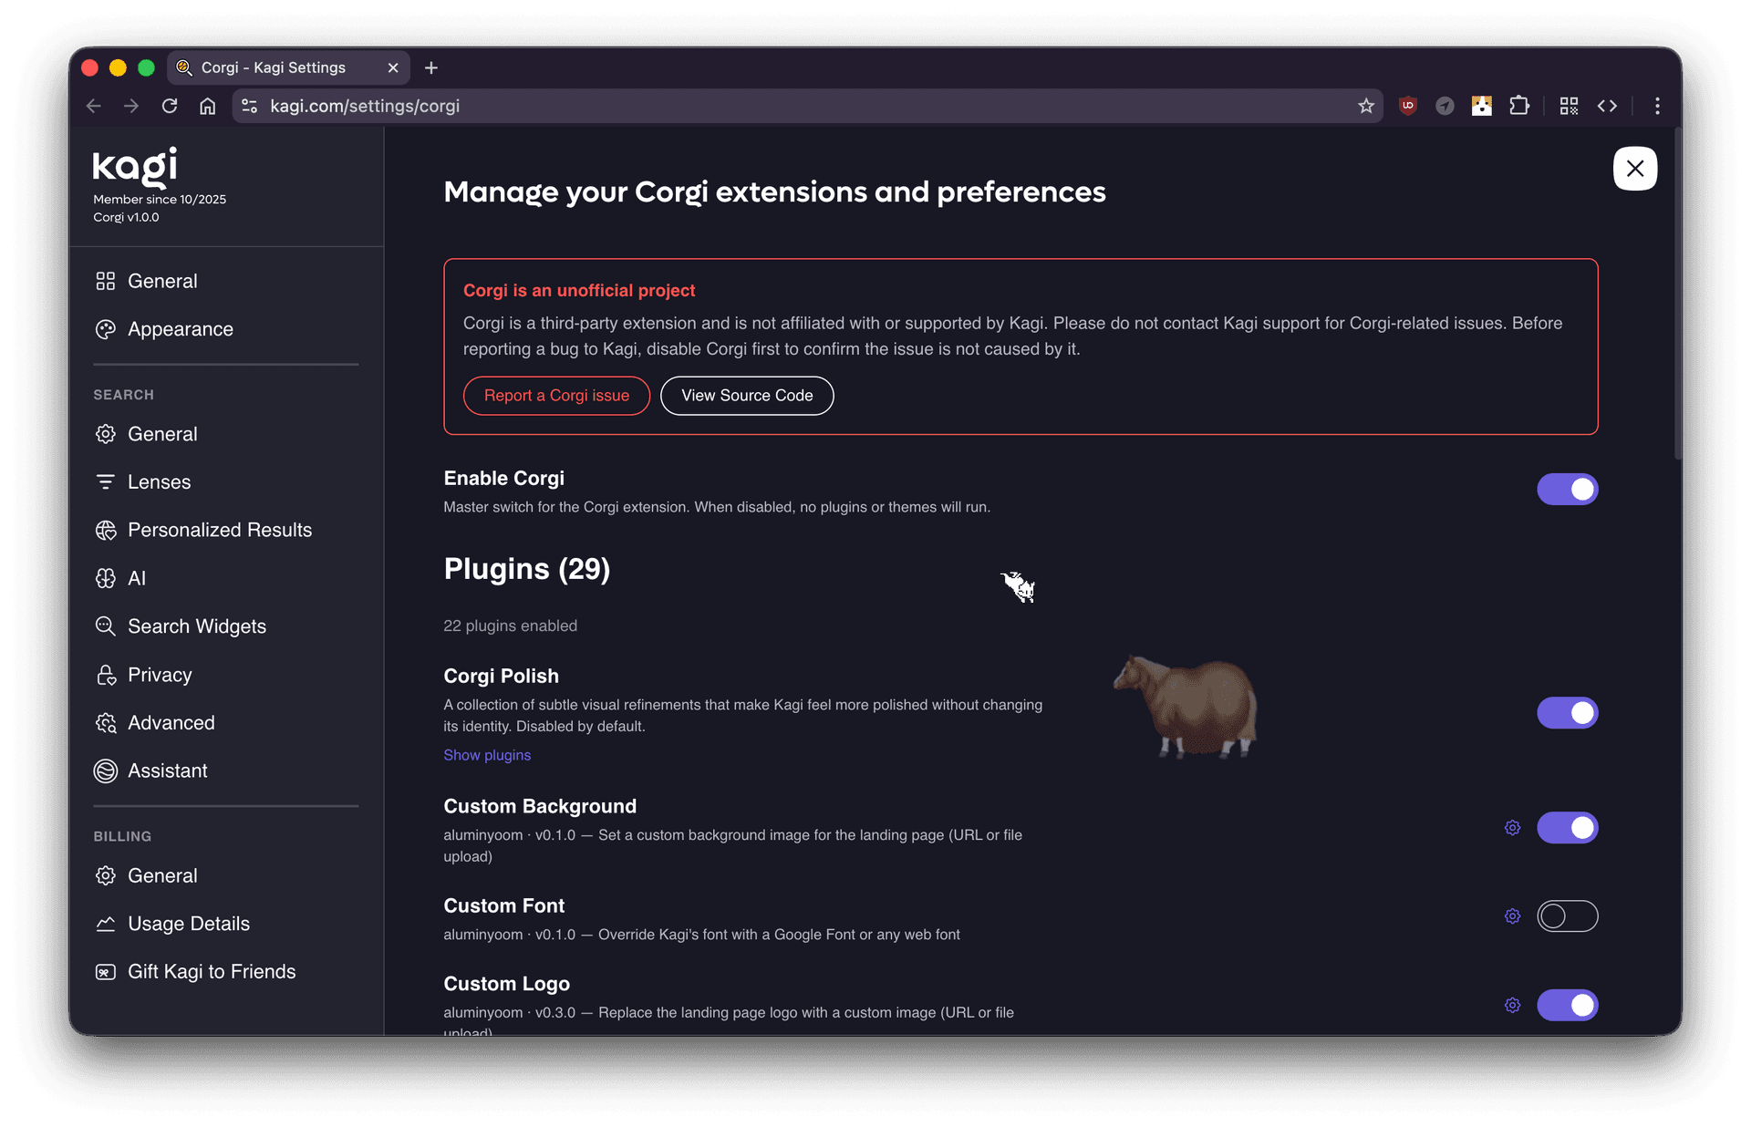Image resolution: width=1751 pixels, height=1127 pixels.
Task: Go back to previous page
Action: pyautogui.click(x=93, y=106)
